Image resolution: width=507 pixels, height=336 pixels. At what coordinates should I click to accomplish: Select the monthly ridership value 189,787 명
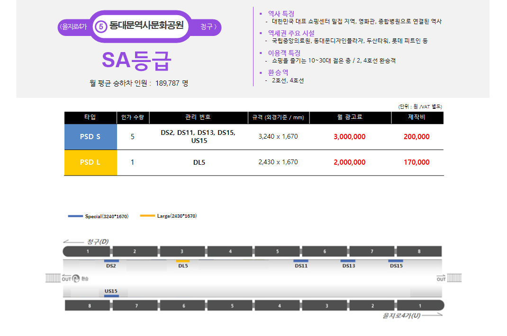click(x=172, y=83)
